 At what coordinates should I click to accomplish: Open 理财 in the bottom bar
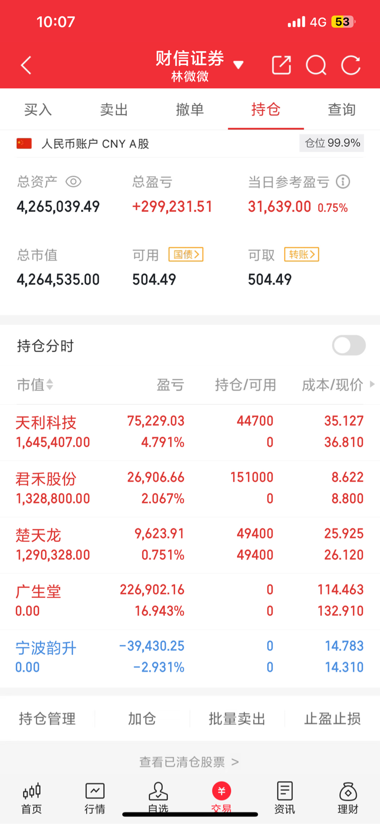pyautogui.click(x=348, y=798)
